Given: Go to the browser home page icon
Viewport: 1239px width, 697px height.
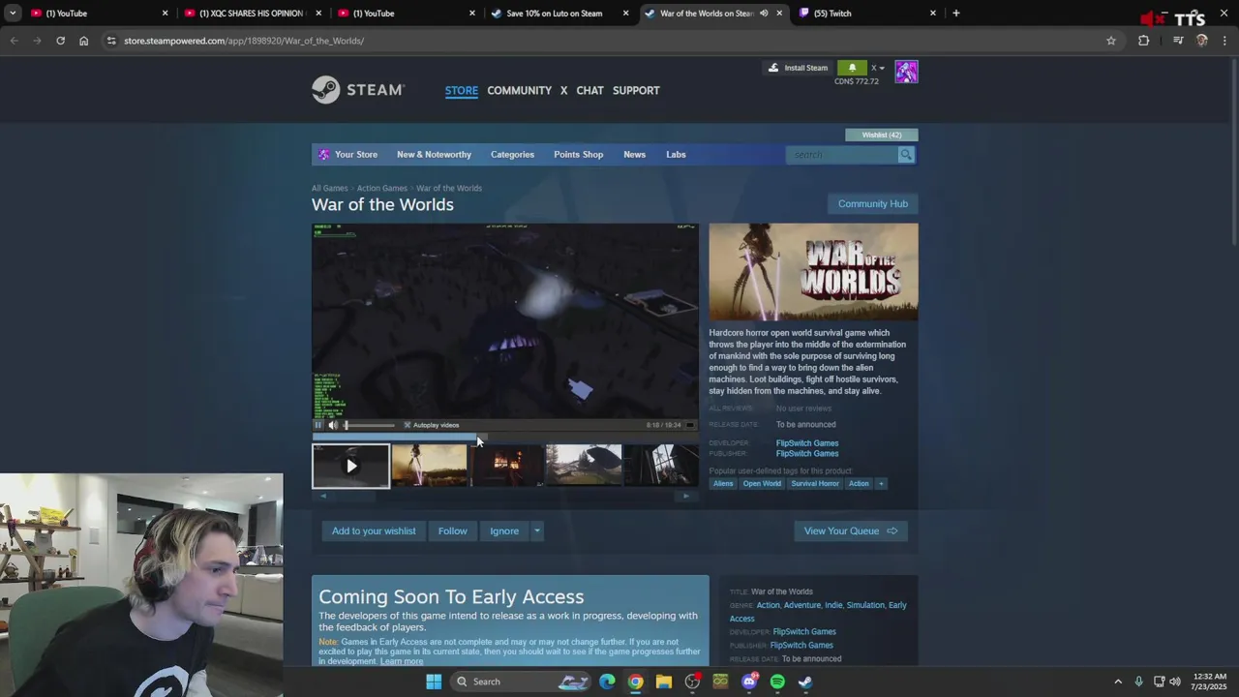Looking at the screenshot, I should click(83, 41).
